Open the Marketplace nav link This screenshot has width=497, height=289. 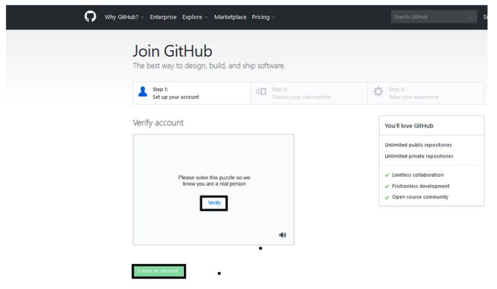point(230,17)
